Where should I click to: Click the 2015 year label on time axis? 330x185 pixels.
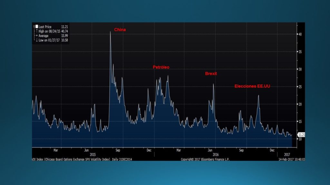point(92,154)
